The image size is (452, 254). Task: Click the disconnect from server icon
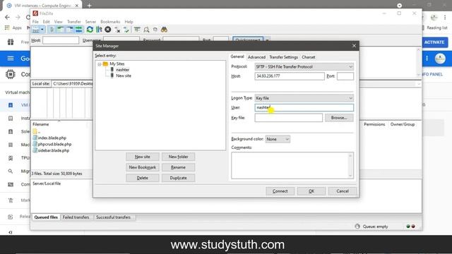117,30
